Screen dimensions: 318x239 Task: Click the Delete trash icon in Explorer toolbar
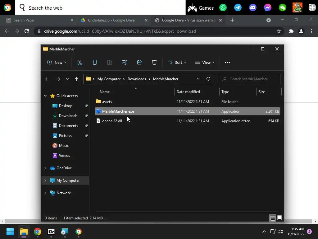click(x=154, y=62)
